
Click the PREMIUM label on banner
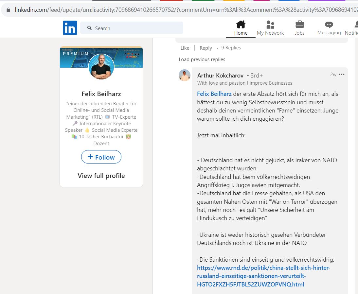coord(76,54)
